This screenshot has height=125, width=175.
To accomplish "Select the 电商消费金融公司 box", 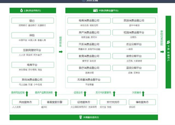I will click(x=89, y=21).
